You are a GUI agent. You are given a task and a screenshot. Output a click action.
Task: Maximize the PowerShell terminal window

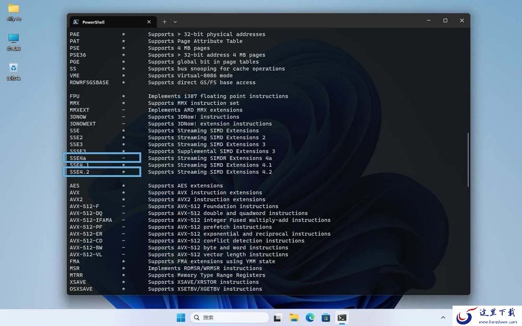(x=445, y=21)
